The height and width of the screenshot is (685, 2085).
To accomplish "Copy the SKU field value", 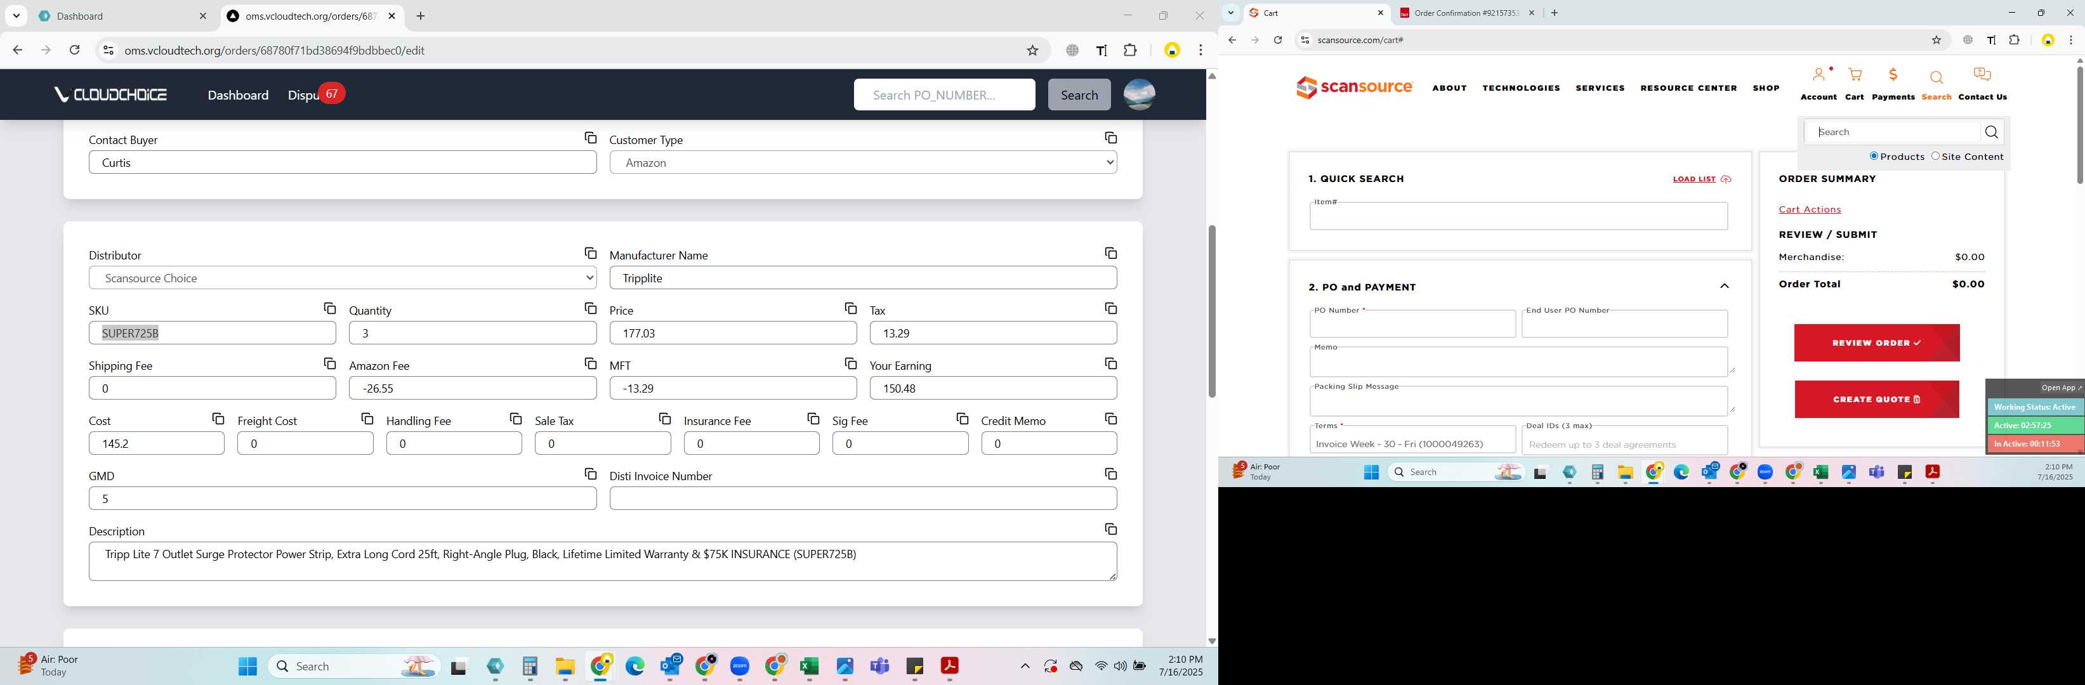I will coord(329,309).
